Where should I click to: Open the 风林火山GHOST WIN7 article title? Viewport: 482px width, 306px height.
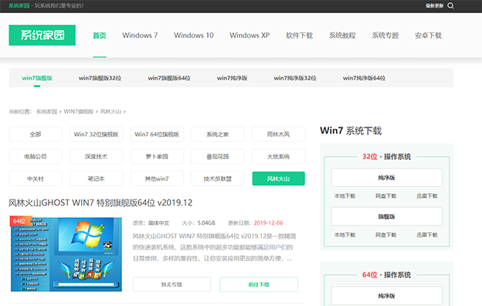click(x=100, y=202)
